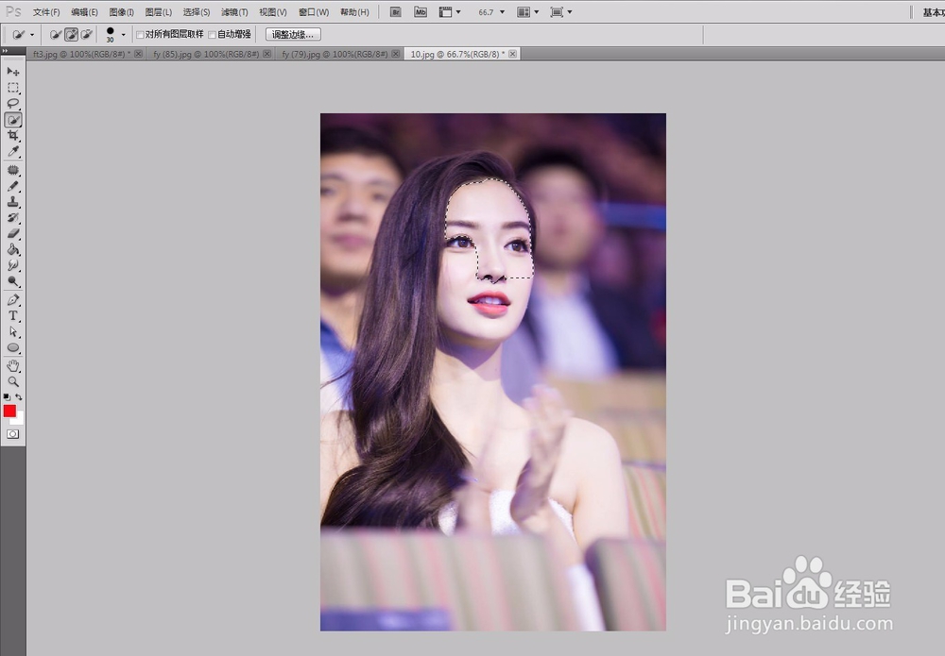Select the Eraser tool
Viewport: 945px width, 656px height.
pyautogui.click(x=12, y=233)
